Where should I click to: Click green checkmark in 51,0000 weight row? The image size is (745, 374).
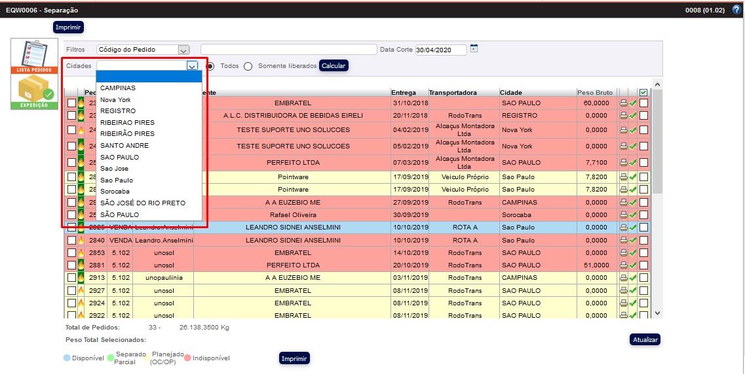pos(633,265)
